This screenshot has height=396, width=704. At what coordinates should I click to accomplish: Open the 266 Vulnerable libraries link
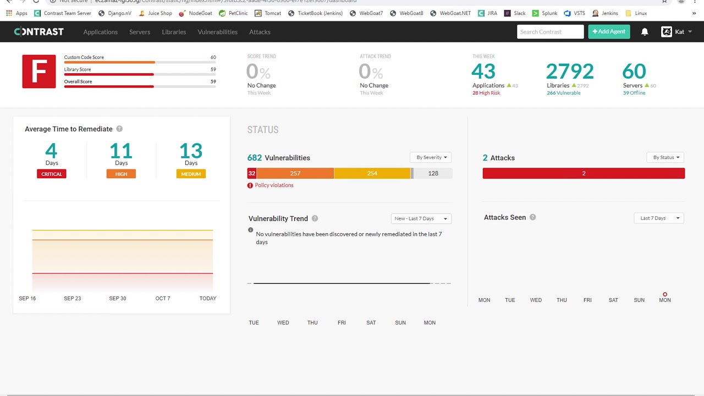(x=564, y=93)
